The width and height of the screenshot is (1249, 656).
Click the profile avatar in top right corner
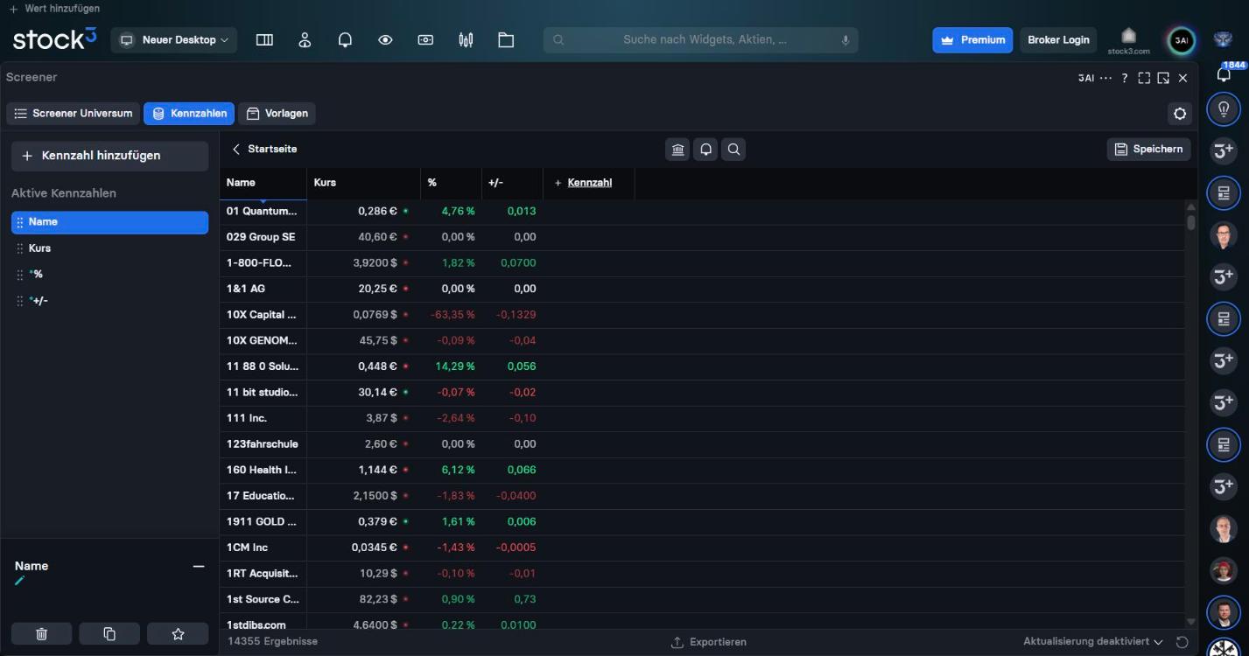click(x=1223, y=39)
